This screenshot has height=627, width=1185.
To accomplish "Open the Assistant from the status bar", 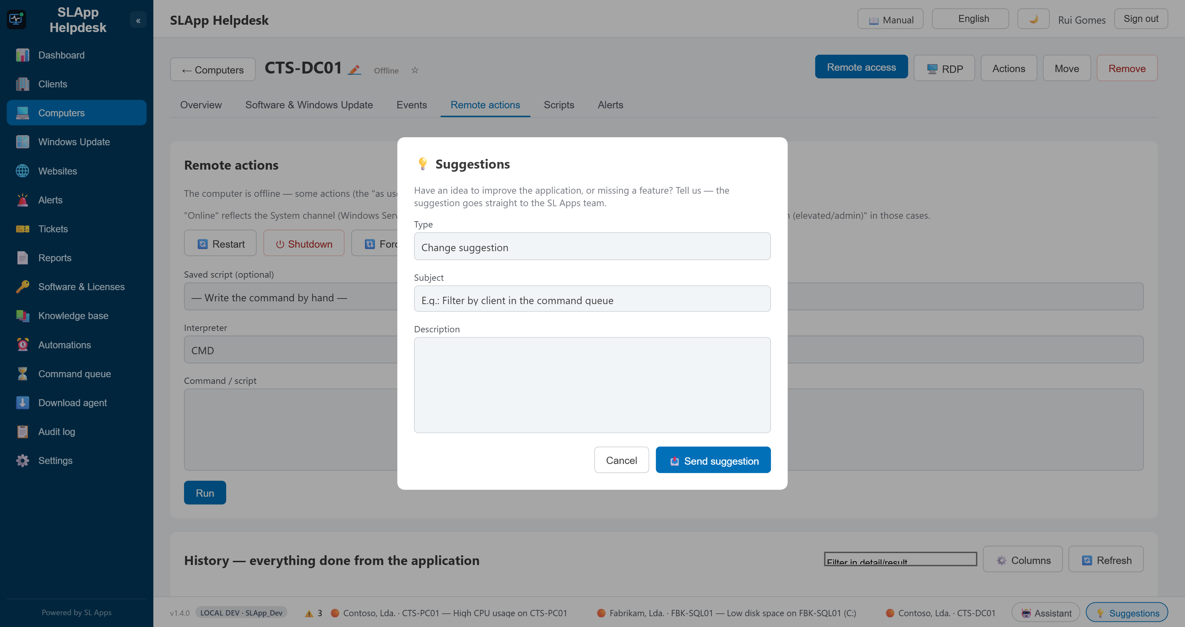I will coord(1046,613).
